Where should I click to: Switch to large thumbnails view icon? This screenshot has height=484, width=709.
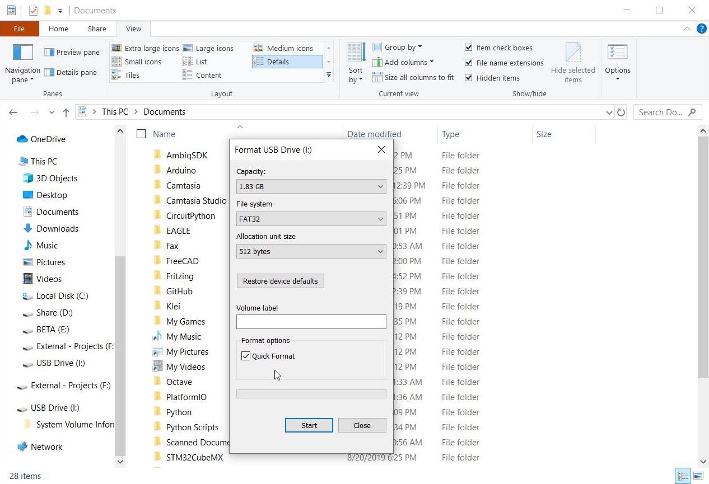698,476
